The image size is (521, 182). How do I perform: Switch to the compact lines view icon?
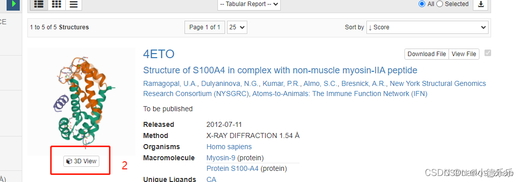[x=74, y=4]
